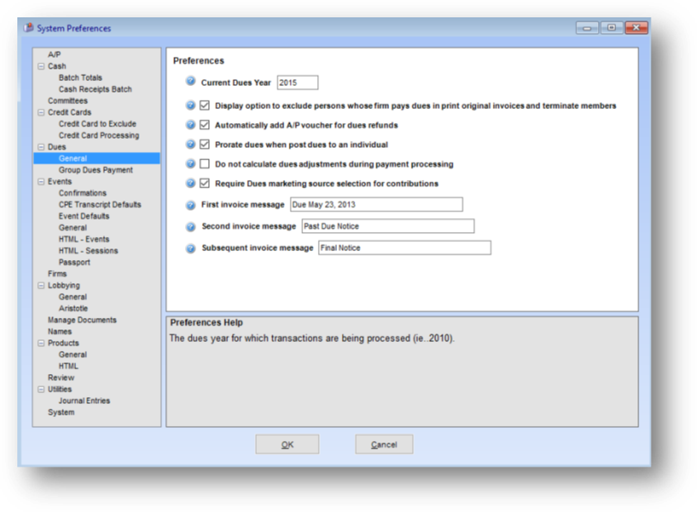The height and width of the screenshot is (512, 697).
Task: Select Passport in the tree
Action: [74, 263]
